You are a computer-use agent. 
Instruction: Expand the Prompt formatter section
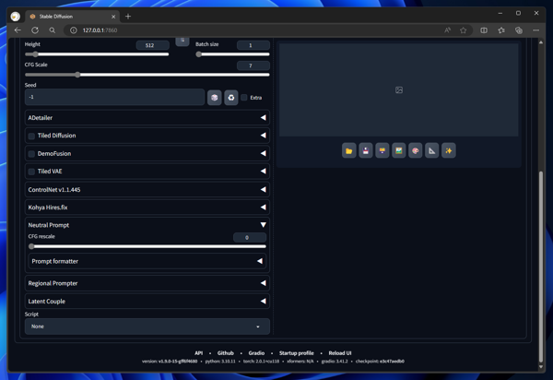[x=147, y=261]
